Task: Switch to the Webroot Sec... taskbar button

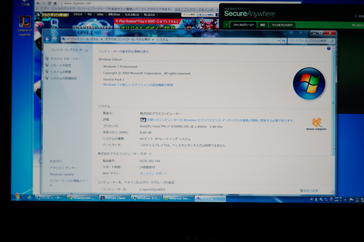Action: 178,198
